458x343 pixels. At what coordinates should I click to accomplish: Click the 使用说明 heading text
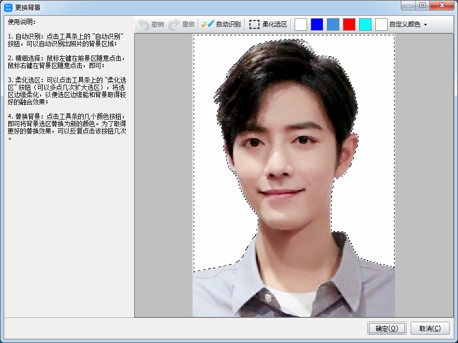[22, 22]
